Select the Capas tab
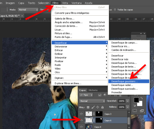The image size is (154, 129). (x=82, y=90)
